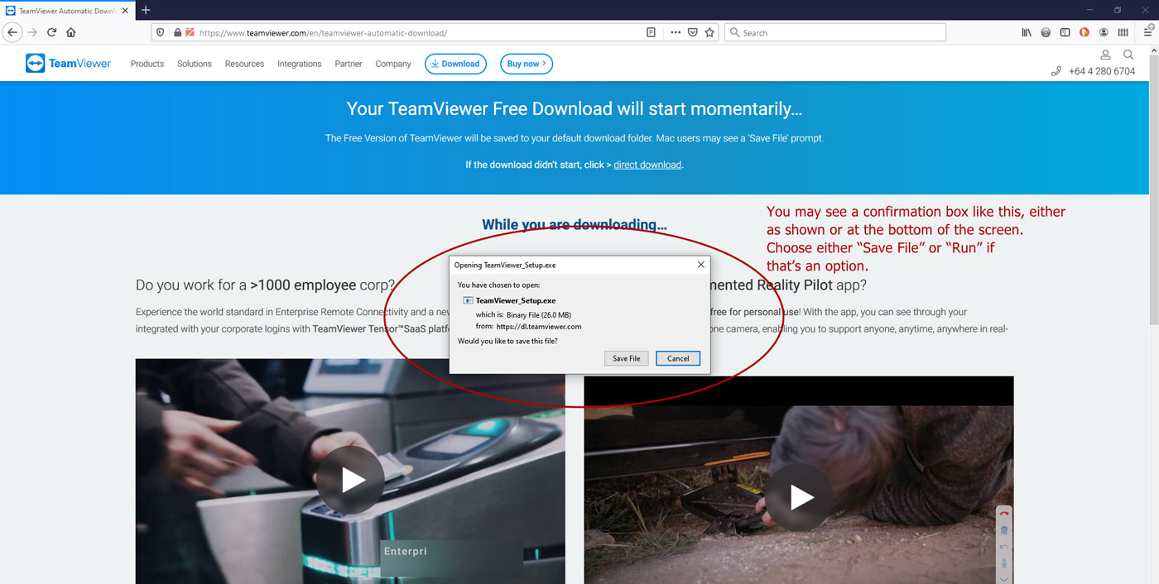Click the trash icon in floating toolbar
The image size is (1159, 584).
pos(1004,530)
